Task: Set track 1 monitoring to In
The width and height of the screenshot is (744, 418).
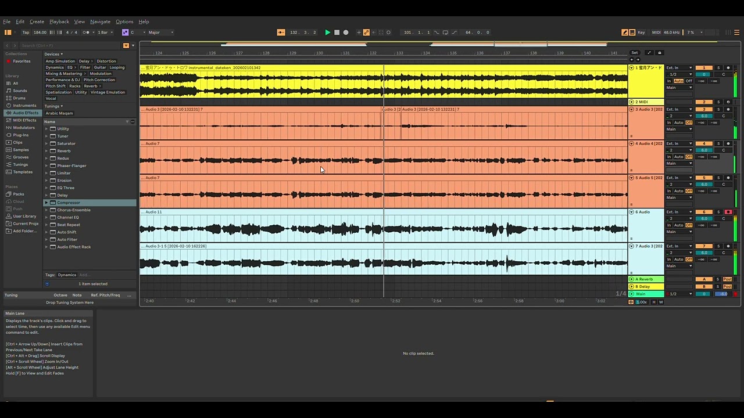Action: [x=669, y=81]
